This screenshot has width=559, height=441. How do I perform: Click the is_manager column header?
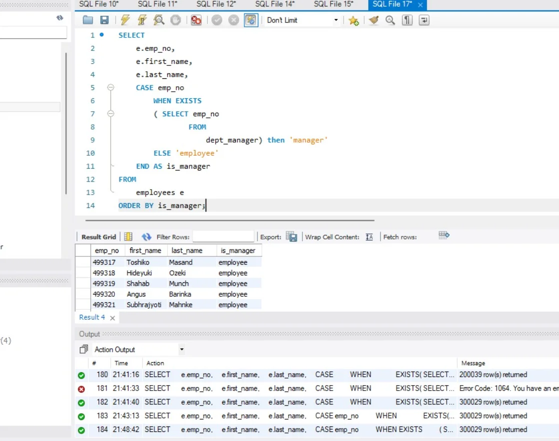tap(238, 250)
